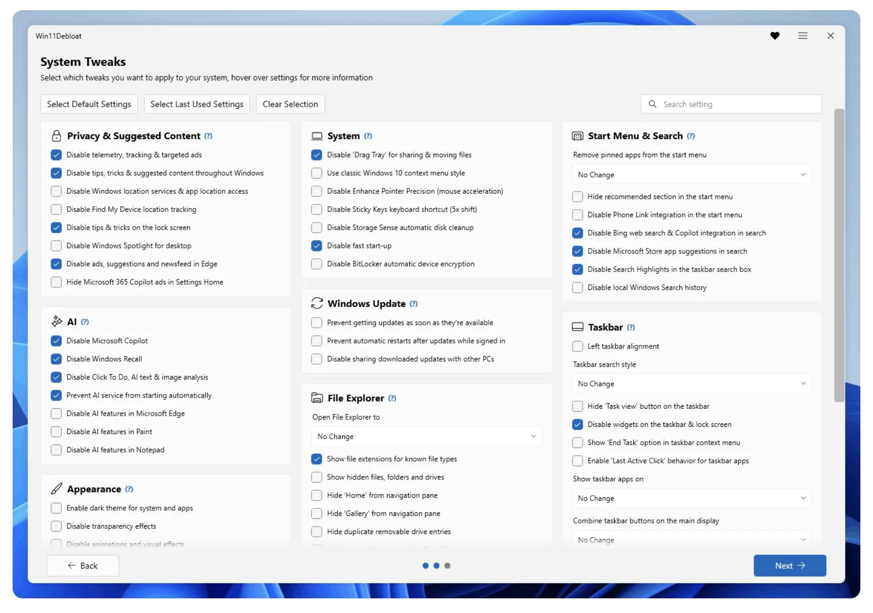Image resolution: width=873 pixels, height=613 pixels.
Task: Click the help icon beside Taskbar heading
Action: pos(631,327)
